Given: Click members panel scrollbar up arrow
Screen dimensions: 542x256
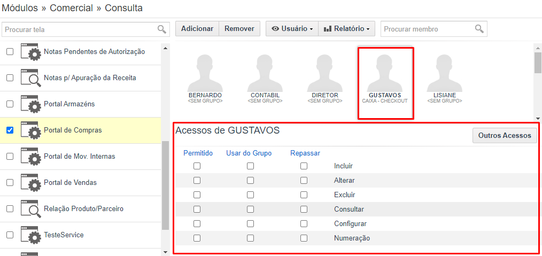Looking at the screenshot, I should click(x=538, y=48).
